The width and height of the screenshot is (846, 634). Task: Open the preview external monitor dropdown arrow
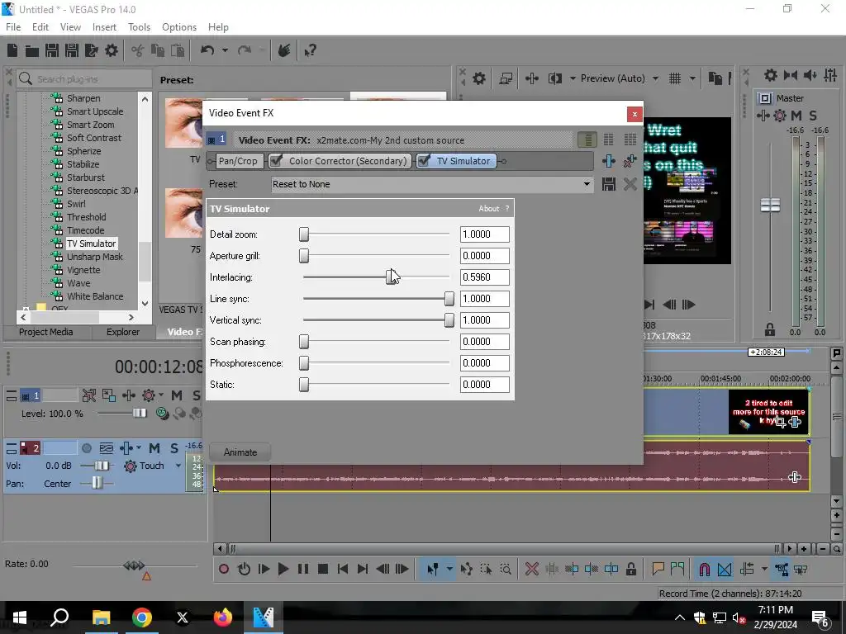[x=573, y=78]
